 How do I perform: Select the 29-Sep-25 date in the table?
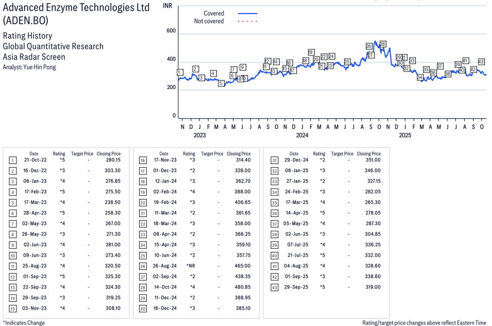tap(294, 287)
